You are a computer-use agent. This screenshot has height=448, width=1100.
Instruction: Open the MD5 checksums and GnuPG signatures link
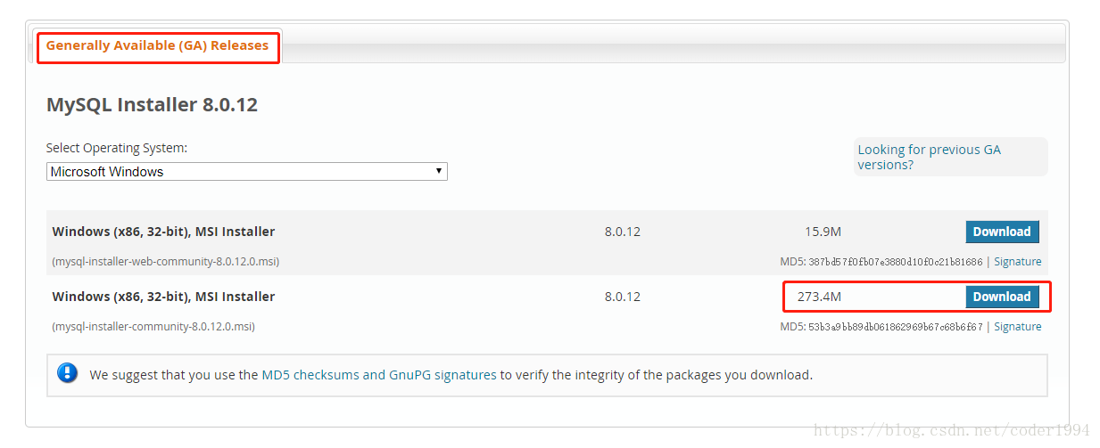pyautogui.click(x=379, y=375)
